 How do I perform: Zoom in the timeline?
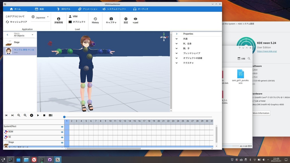pos(25,115)
